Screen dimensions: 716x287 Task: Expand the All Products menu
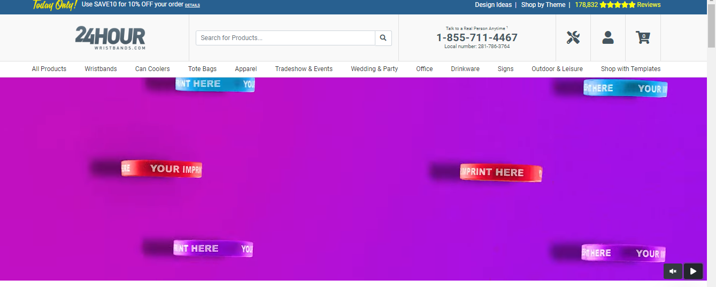(x=49, y=69)
